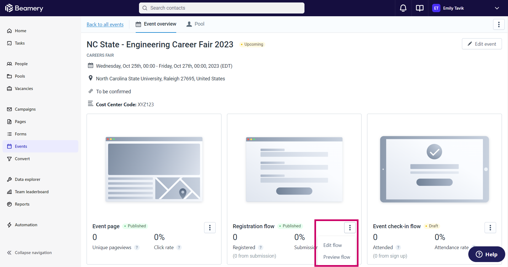
Task: Open Registration flow options menu
Action: point(350,228)
